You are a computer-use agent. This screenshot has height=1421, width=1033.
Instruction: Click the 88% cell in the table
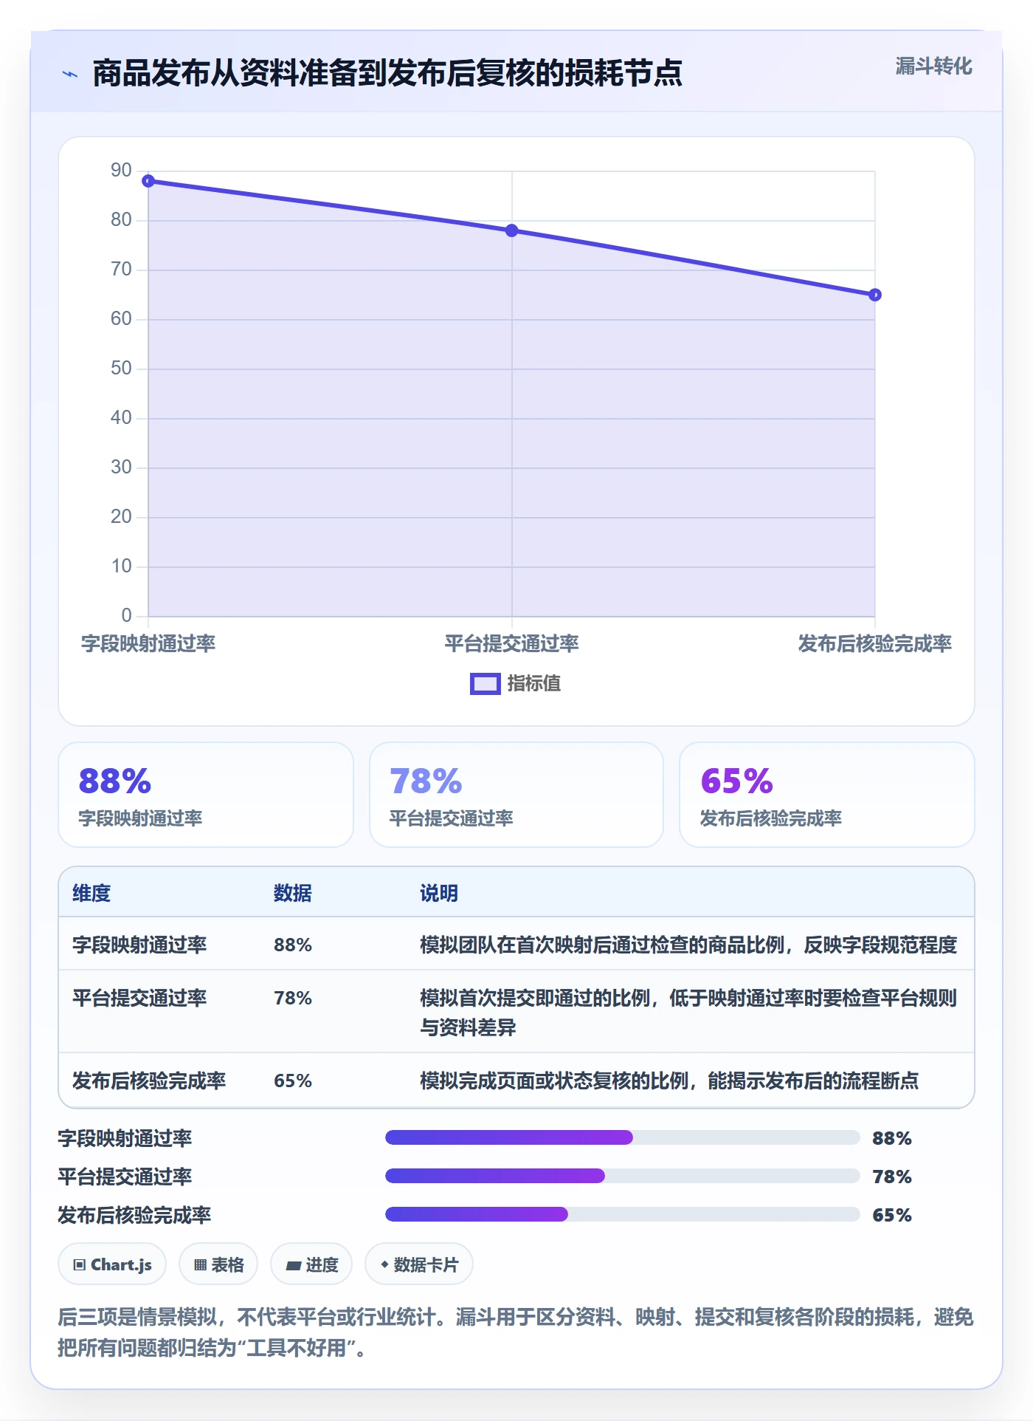click(293, 945)
